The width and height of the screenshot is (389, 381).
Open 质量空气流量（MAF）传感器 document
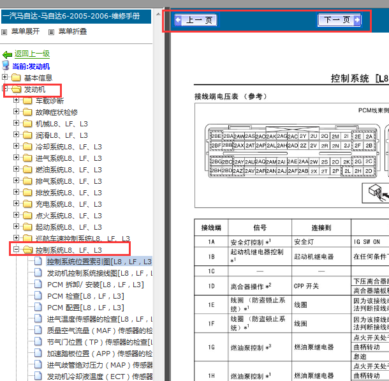click(99, 331)
